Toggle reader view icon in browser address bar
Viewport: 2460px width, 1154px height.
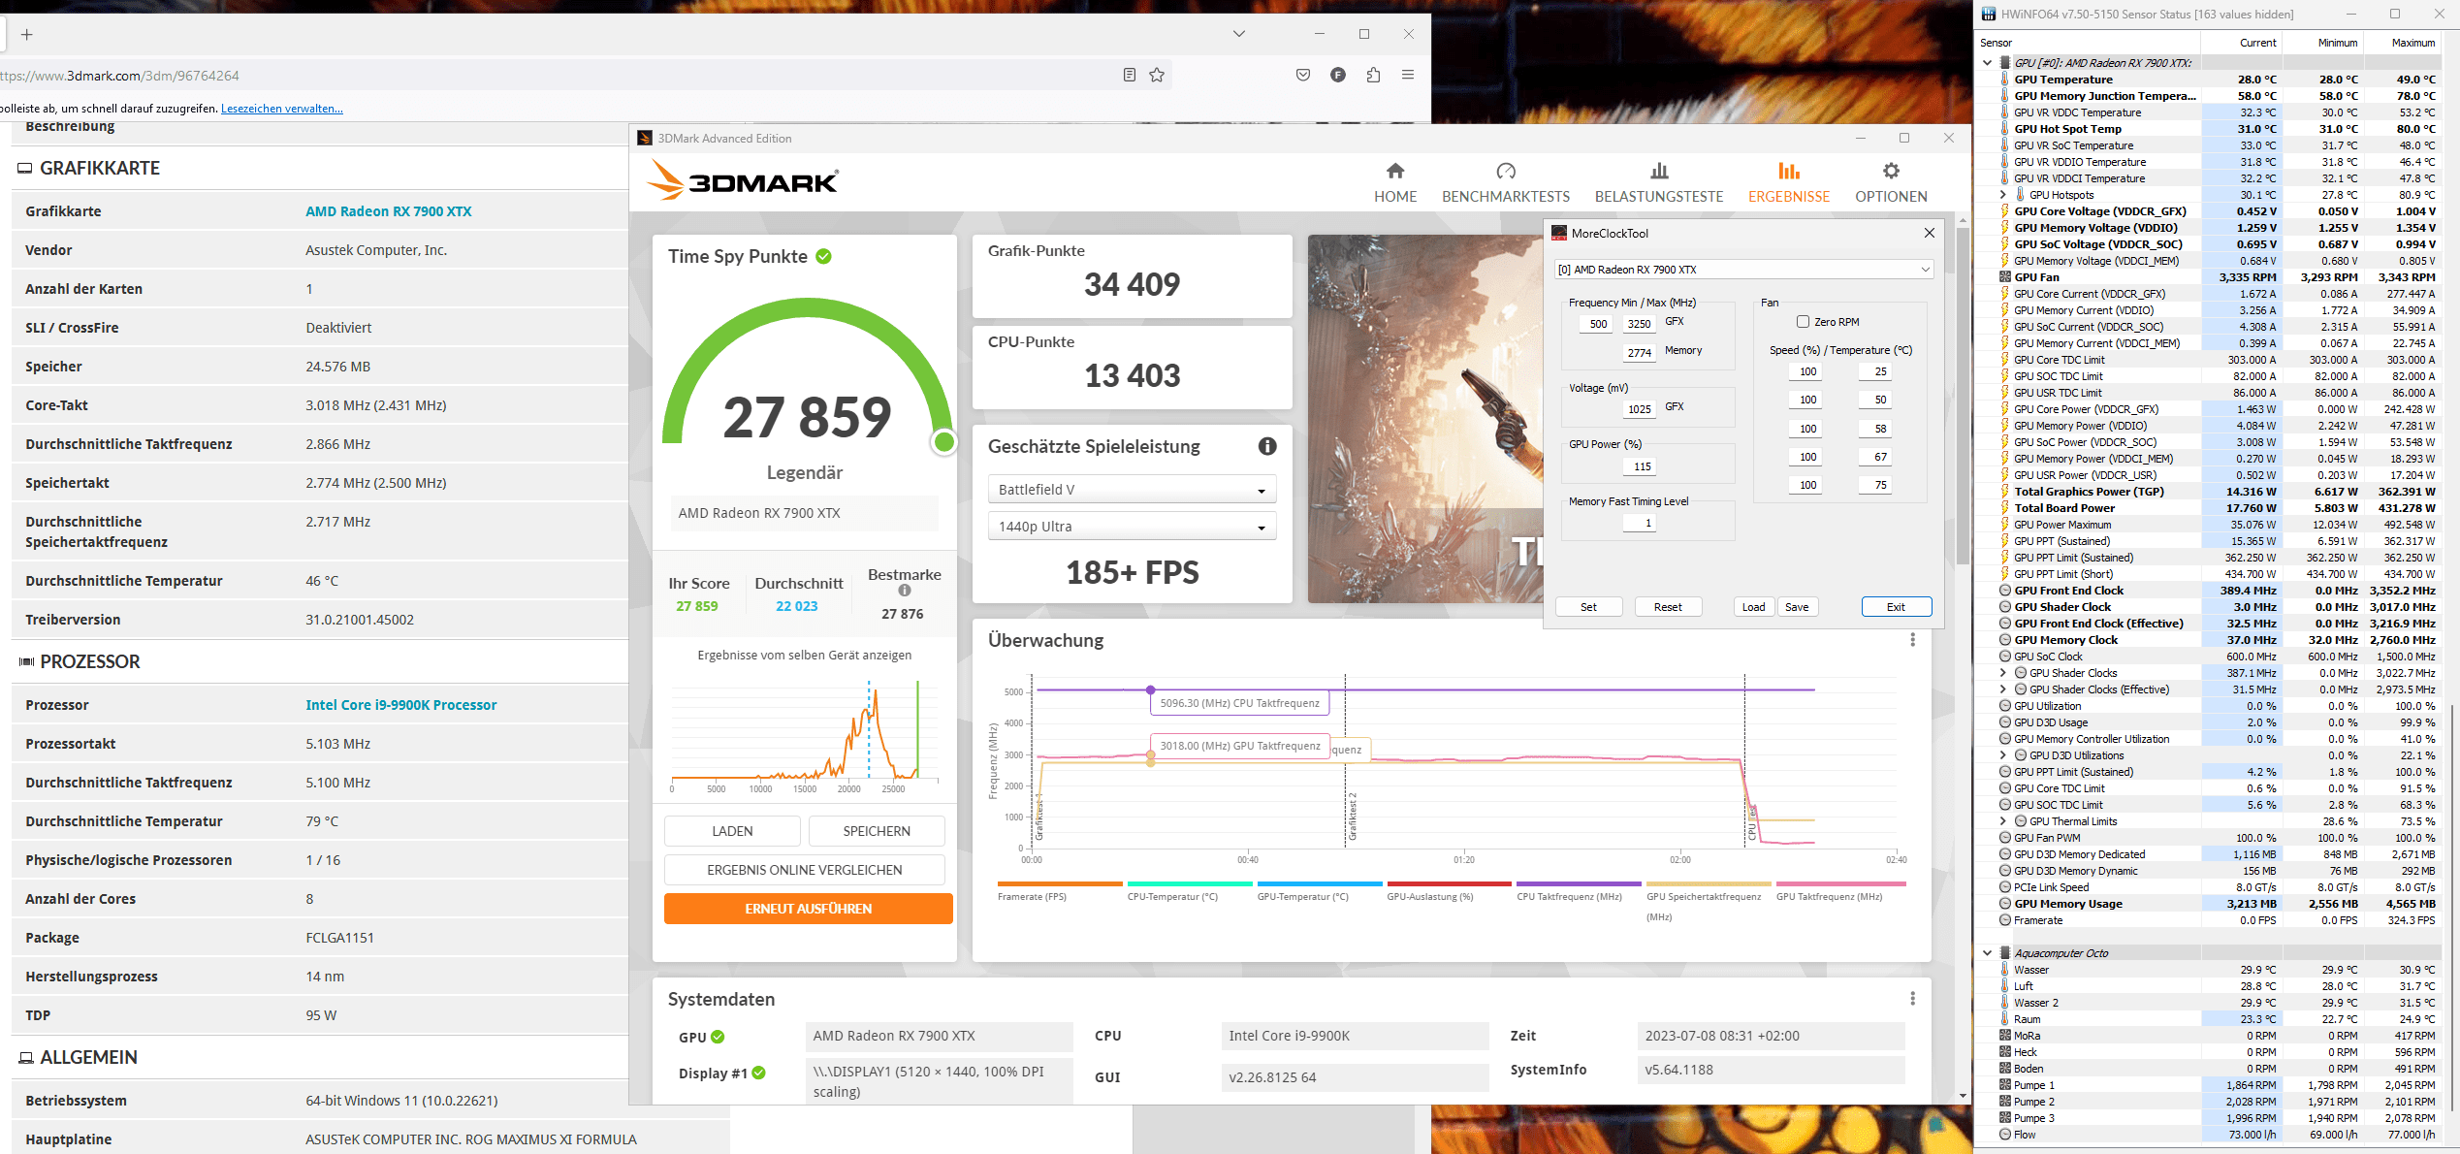pyautogui.click(x=1129, y=75)
